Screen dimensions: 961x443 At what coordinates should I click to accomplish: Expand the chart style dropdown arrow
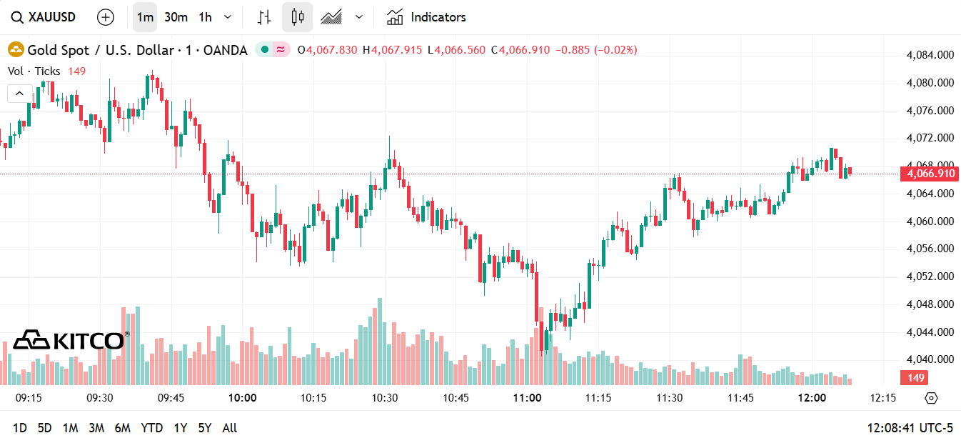[x=359, y=17]
